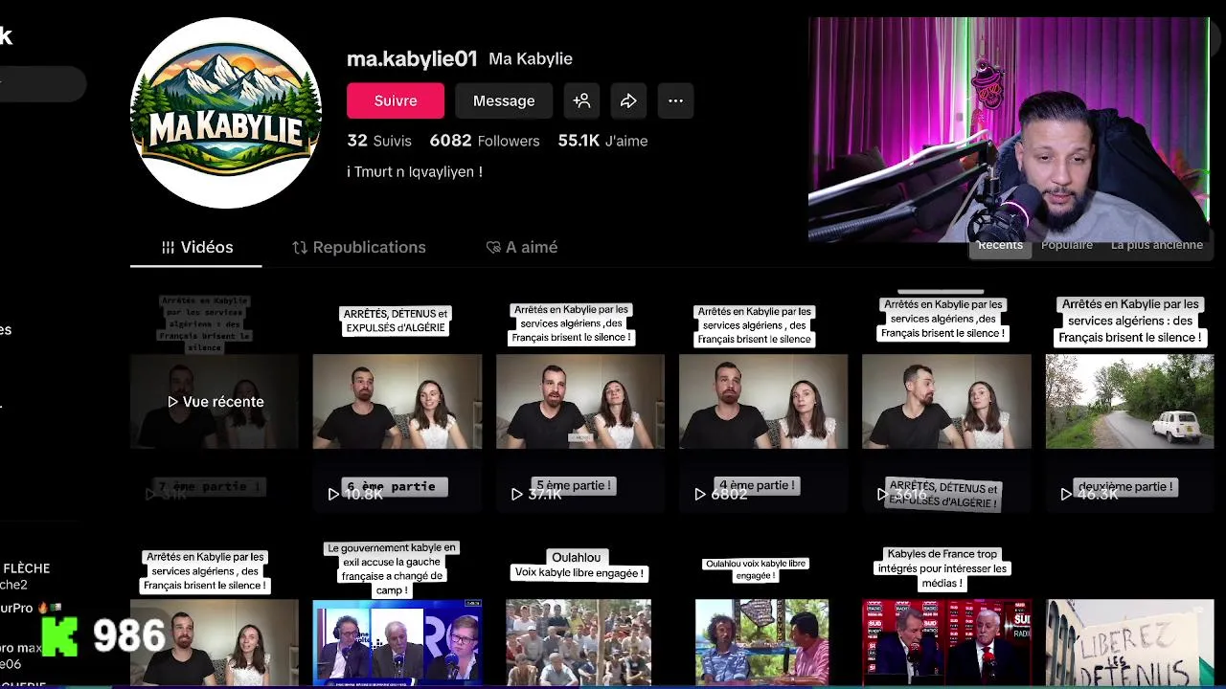Click the play icon beside 37.1K views
This screenshot has height=689, width=1226.
tap(516, 494)
